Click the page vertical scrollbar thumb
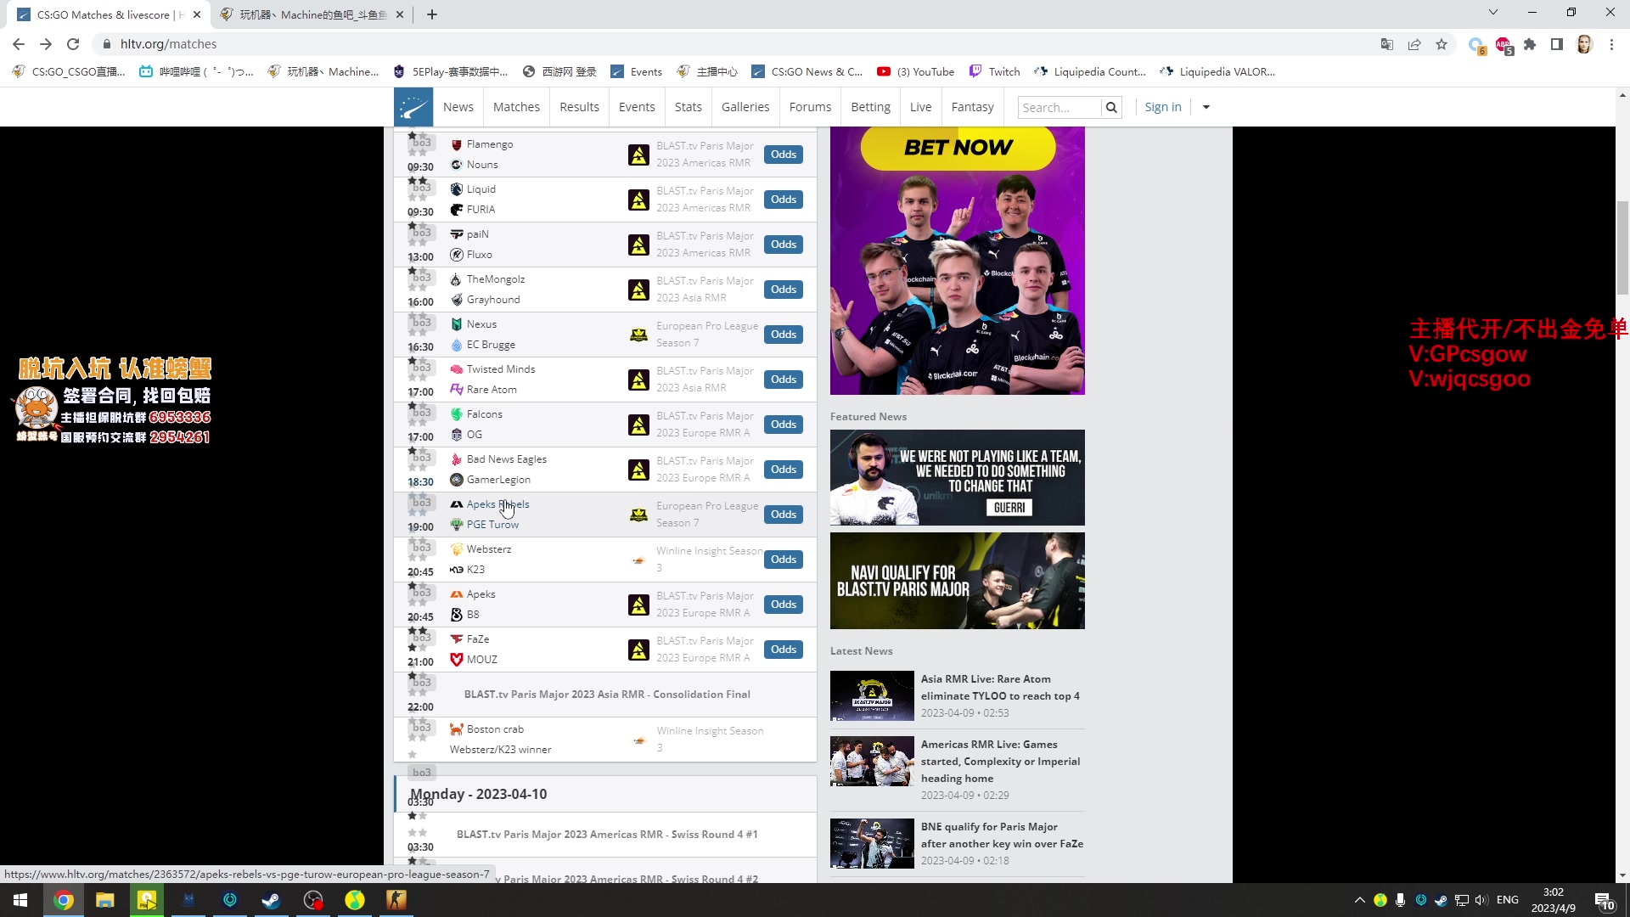The width and height of the screenshot is (1630, 917). [x=1623, y=248]
